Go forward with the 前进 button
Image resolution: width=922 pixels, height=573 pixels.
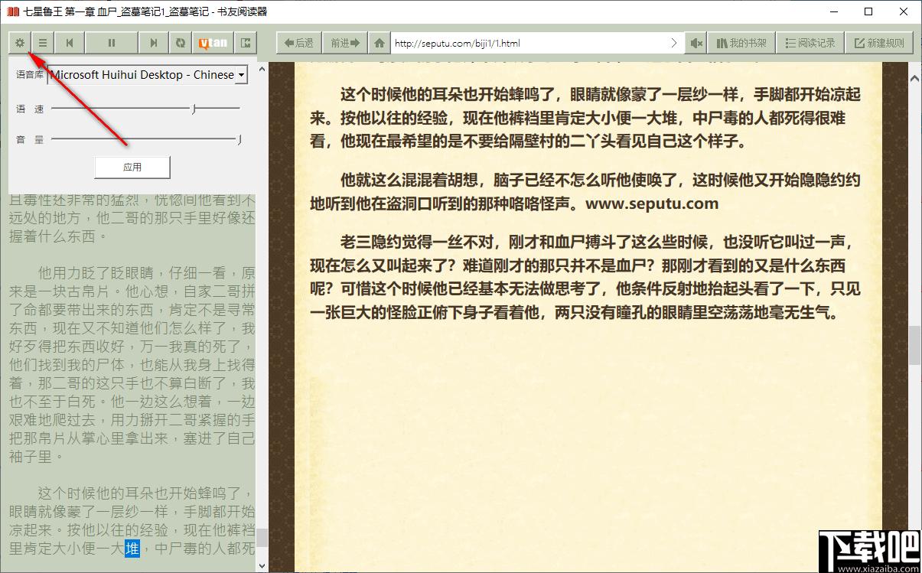point(344,43)
